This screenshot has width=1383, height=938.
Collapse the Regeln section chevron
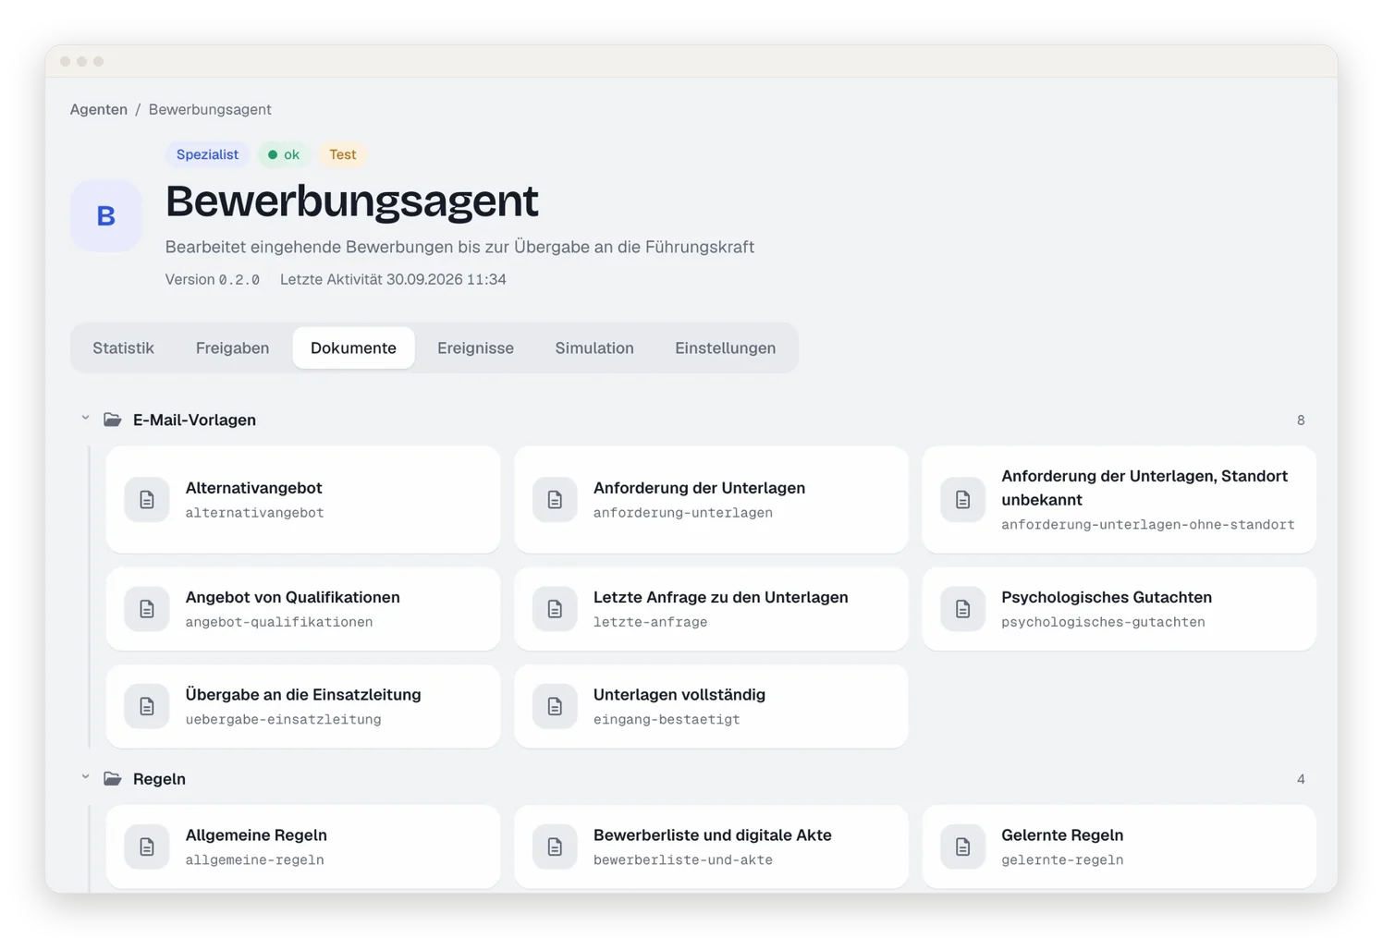85,778
